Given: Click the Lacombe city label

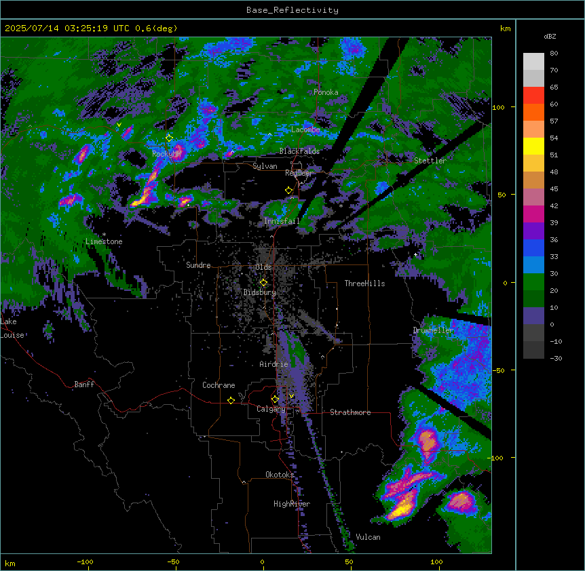Looking at the screenshot, I should point(305,130).
